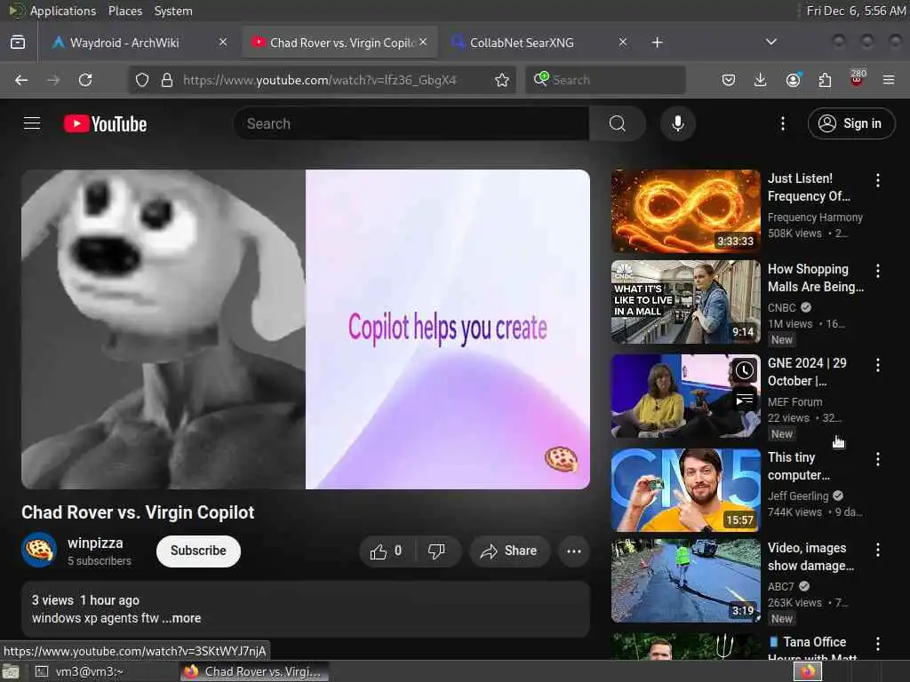Switch to CollabNet SearXNG tab

pyautogui.click(x=521, y=43)
